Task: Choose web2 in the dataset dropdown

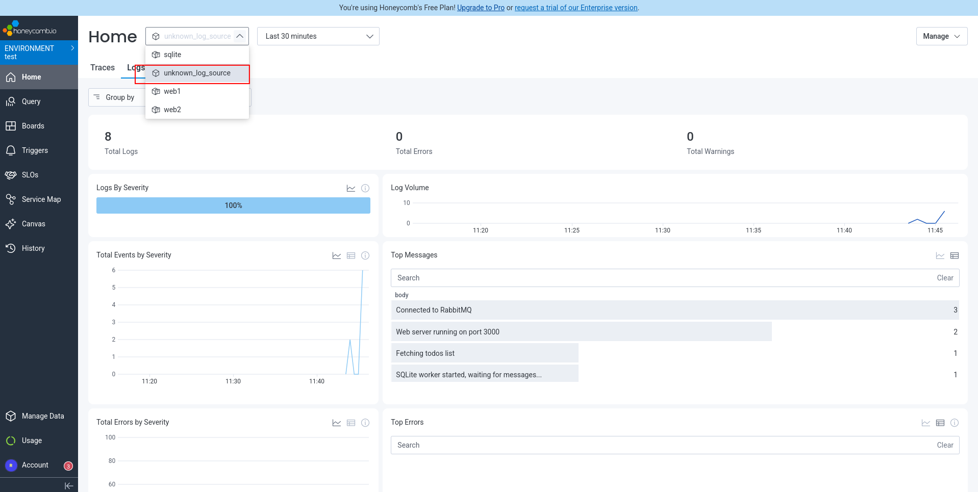Action: [x=172, y=110]
